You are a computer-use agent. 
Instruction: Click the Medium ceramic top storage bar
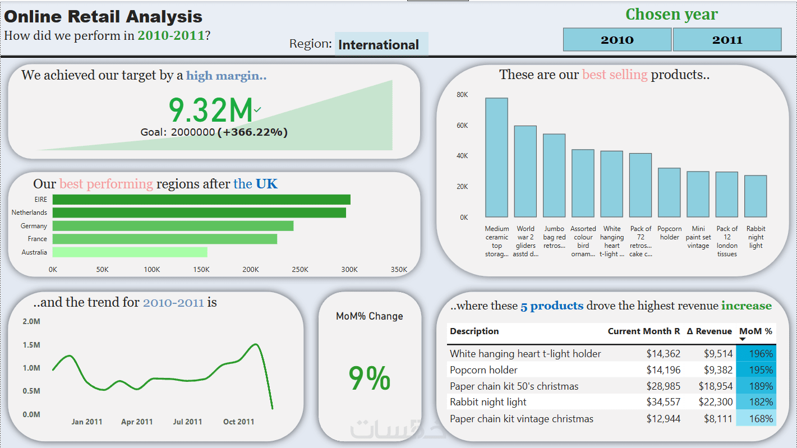[496, 158]
